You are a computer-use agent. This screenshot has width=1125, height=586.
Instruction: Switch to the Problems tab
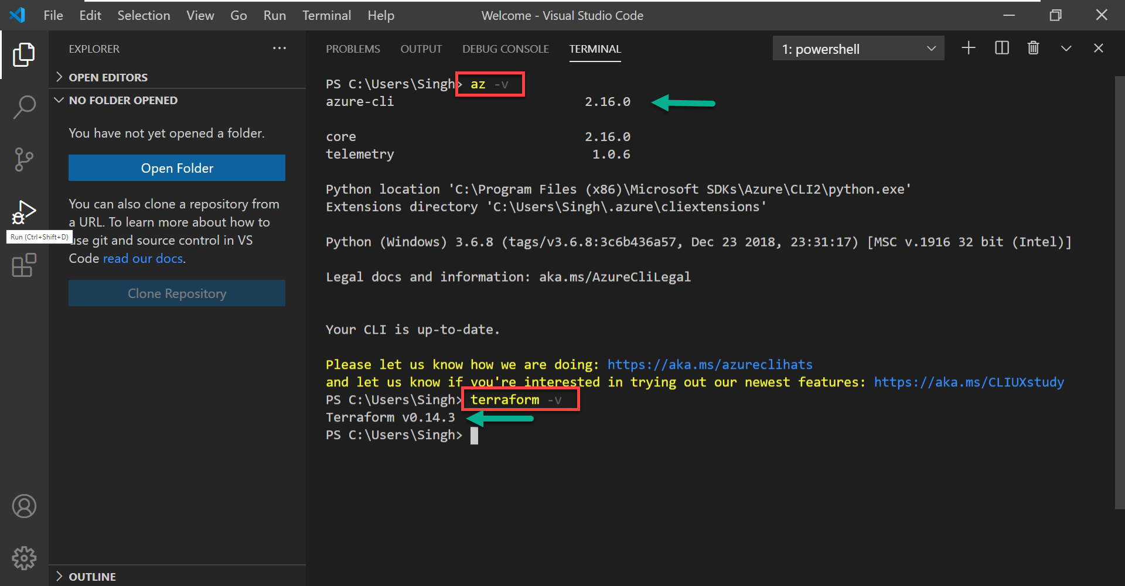353,49
